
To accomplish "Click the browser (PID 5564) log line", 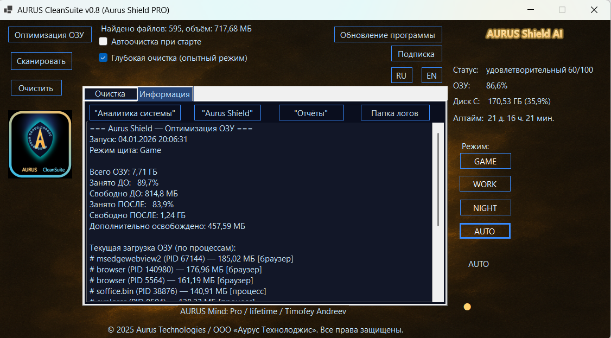I will pos(171,280).
